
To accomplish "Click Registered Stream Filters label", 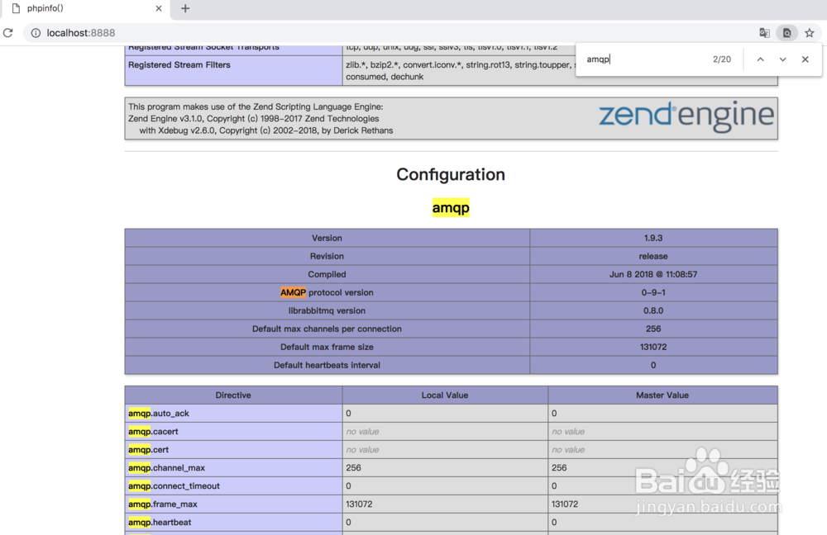I will click(179, 64).
